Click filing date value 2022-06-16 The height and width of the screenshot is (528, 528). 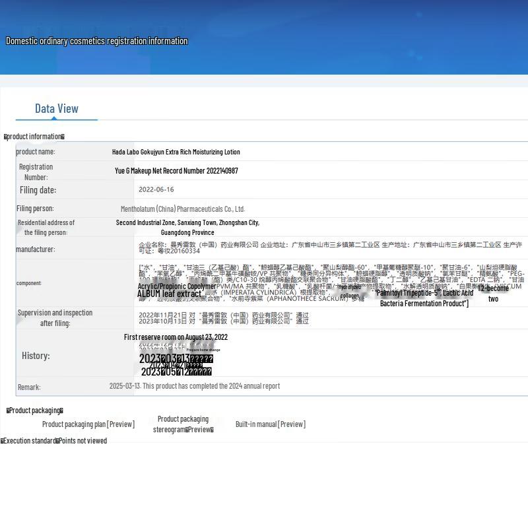[156, 189]
